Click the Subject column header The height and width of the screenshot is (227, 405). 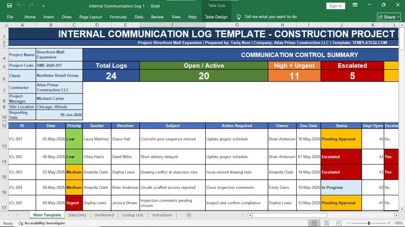click(173, 126)
